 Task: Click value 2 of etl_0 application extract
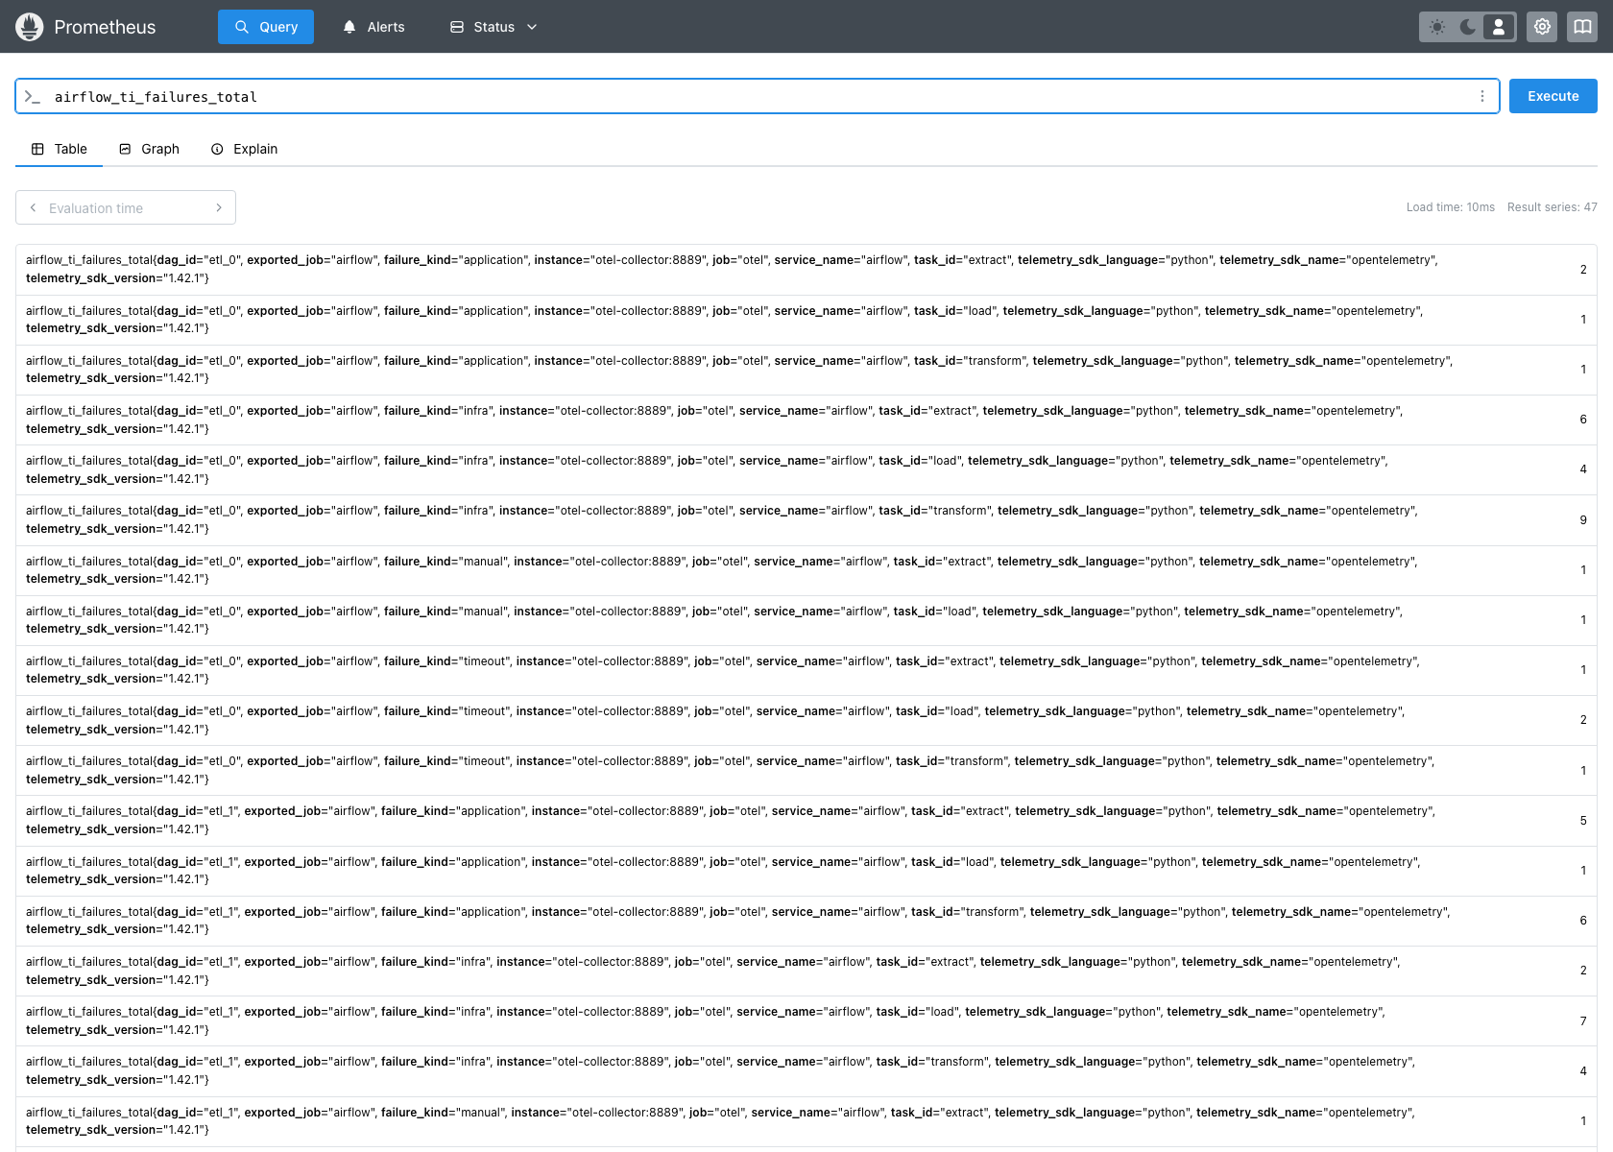[x=1583, y=270]
